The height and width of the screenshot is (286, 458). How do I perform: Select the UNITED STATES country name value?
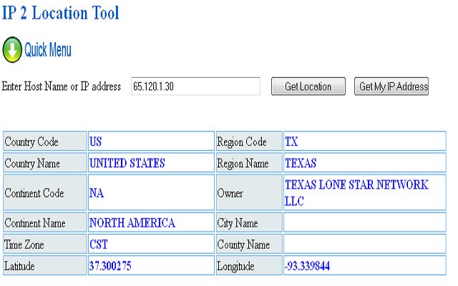tap(127, 163)
